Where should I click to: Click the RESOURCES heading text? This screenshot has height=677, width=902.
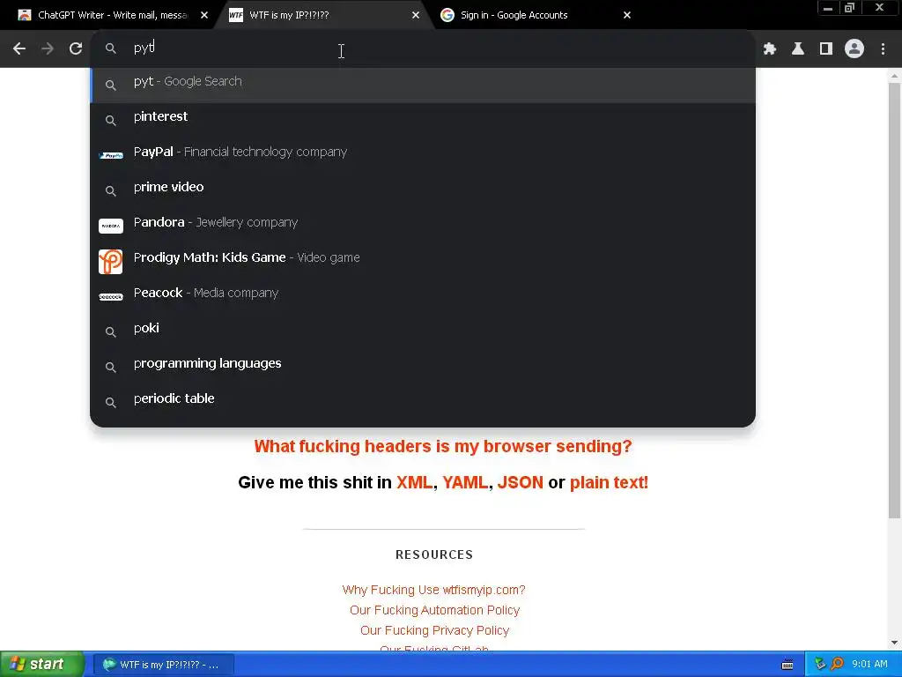tap(434, 555)
